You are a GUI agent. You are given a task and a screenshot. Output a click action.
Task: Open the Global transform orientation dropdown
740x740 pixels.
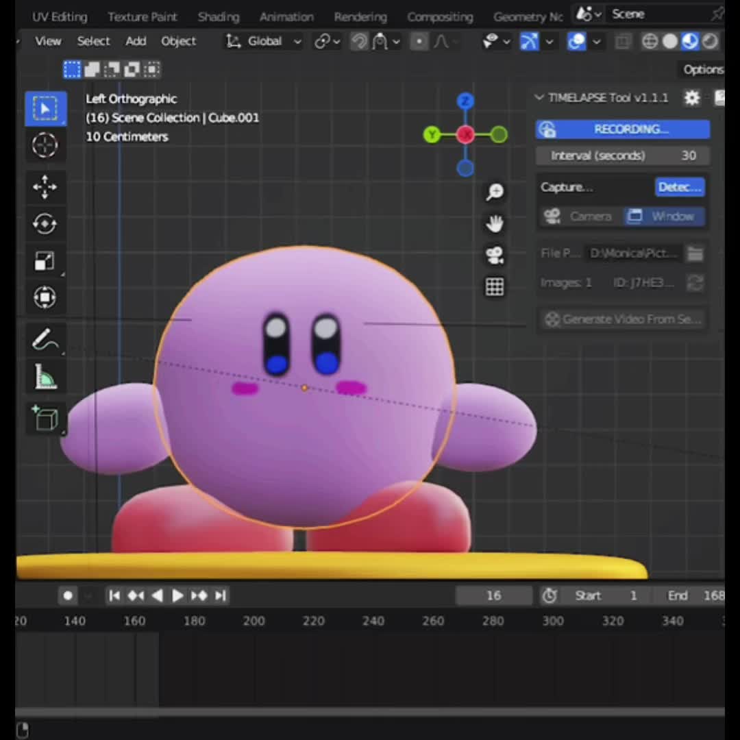click(x=264, y=42)
